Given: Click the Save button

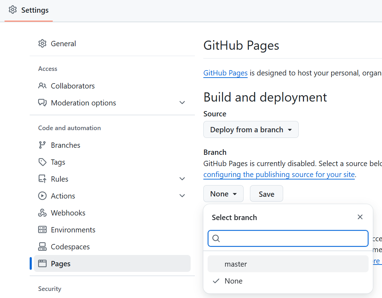Looking at the screenshot, I should [x=267, y=194].
